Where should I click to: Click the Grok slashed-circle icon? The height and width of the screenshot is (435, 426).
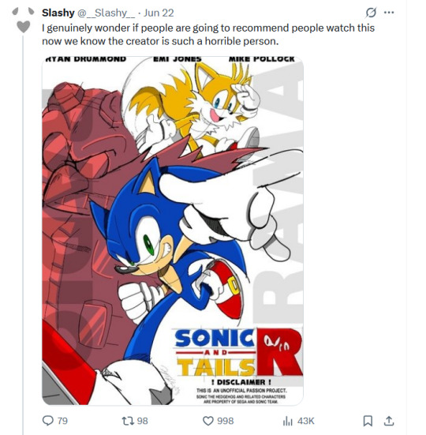(371, 13)
